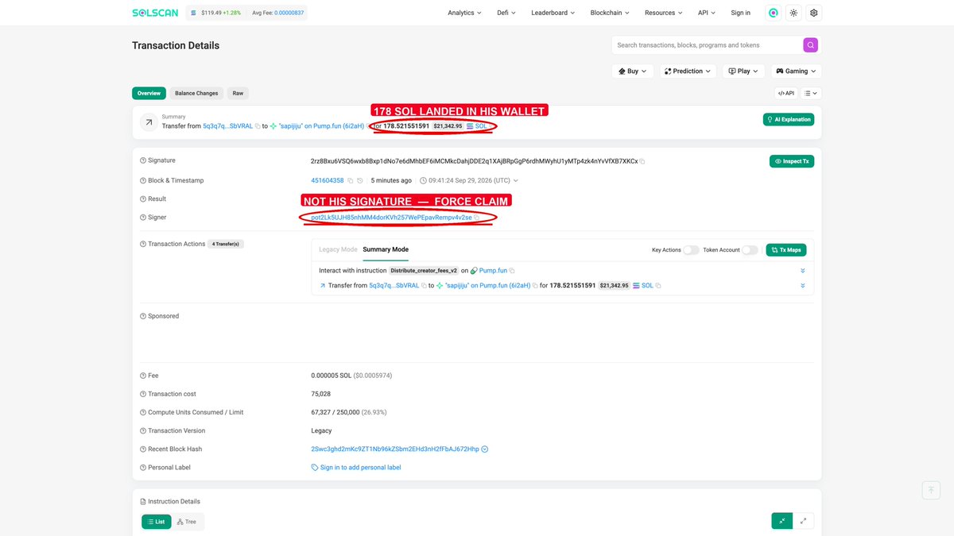Click the arrow icon in the Summary card

[x=149, y=122]
